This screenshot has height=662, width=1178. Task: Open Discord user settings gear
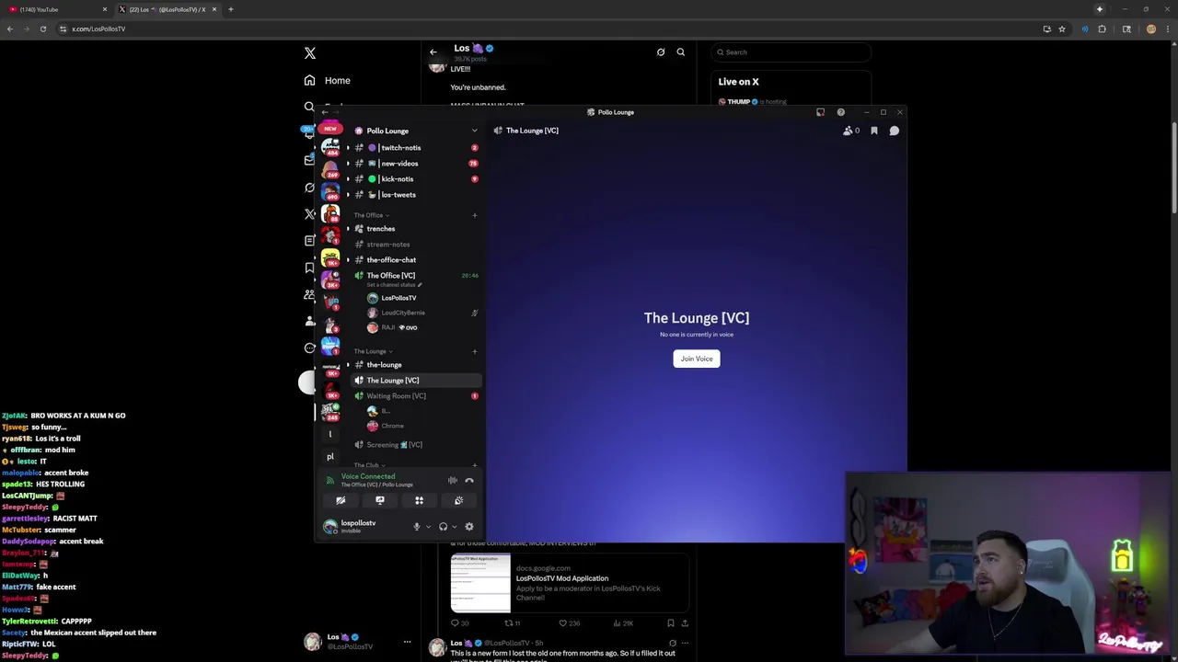point(469,527)
